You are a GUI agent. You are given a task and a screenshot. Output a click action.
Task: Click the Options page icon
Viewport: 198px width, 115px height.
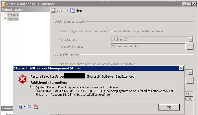click(x=4, y=19)
